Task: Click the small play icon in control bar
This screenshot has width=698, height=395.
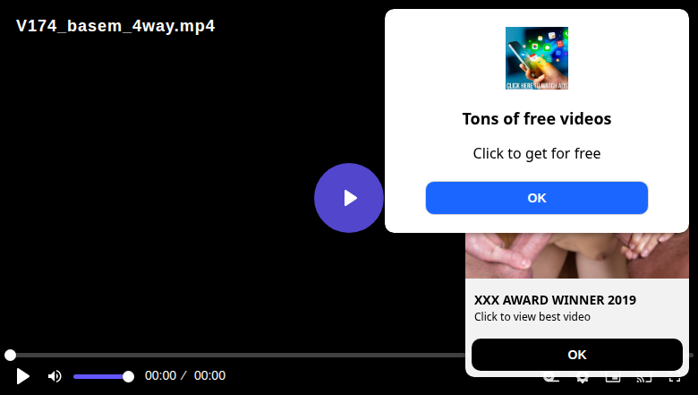Action: 22,376
